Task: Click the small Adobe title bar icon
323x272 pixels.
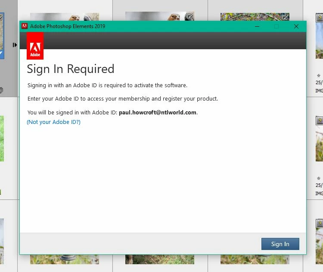Action: click(25, 26)
